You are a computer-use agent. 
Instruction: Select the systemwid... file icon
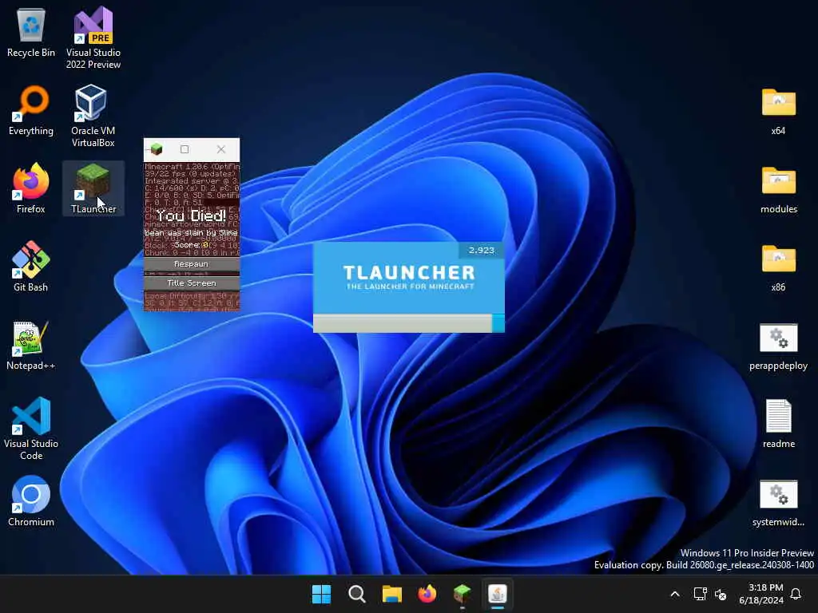pyautogui.click(x=778, y=502)
